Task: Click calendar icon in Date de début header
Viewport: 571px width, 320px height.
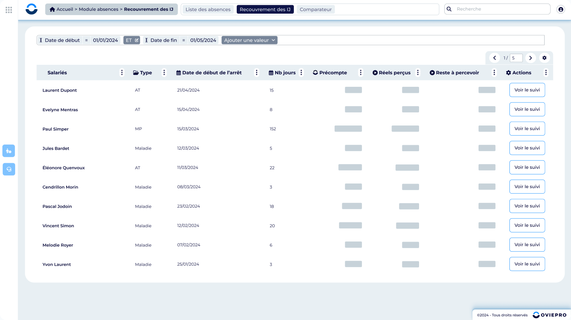Action: (178, 73)
